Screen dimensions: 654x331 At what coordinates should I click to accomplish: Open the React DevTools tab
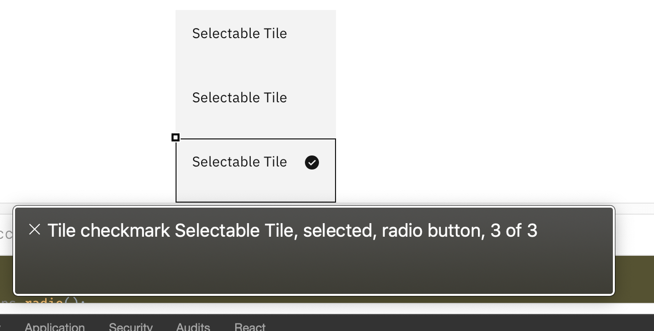pyautogui.click(x=249, y=327)
